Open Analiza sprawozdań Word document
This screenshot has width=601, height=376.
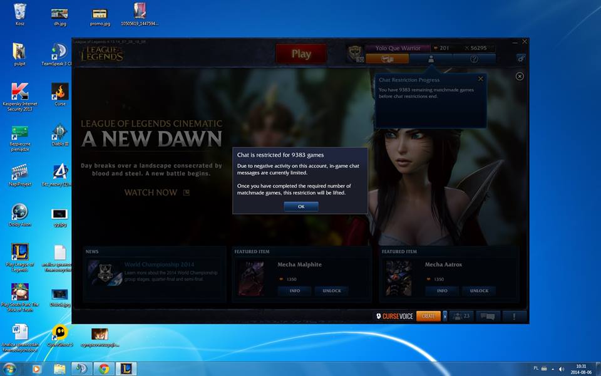[x=20, y=338]
